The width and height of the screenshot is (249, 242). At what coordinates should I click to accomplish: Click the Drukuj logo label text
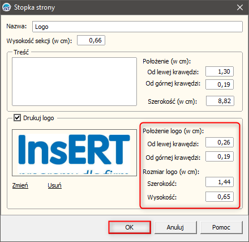(x=38, y=118)
